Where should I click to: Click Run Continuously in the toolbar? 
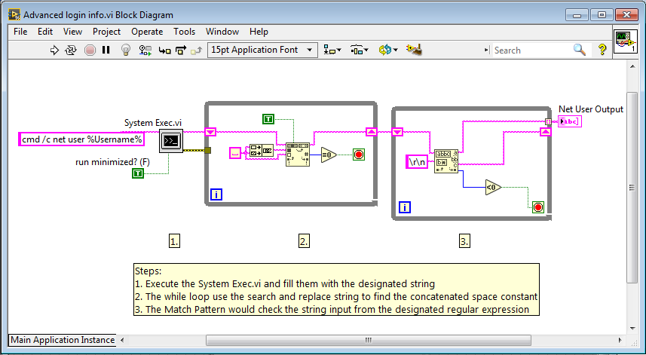[x=71, y=50]
